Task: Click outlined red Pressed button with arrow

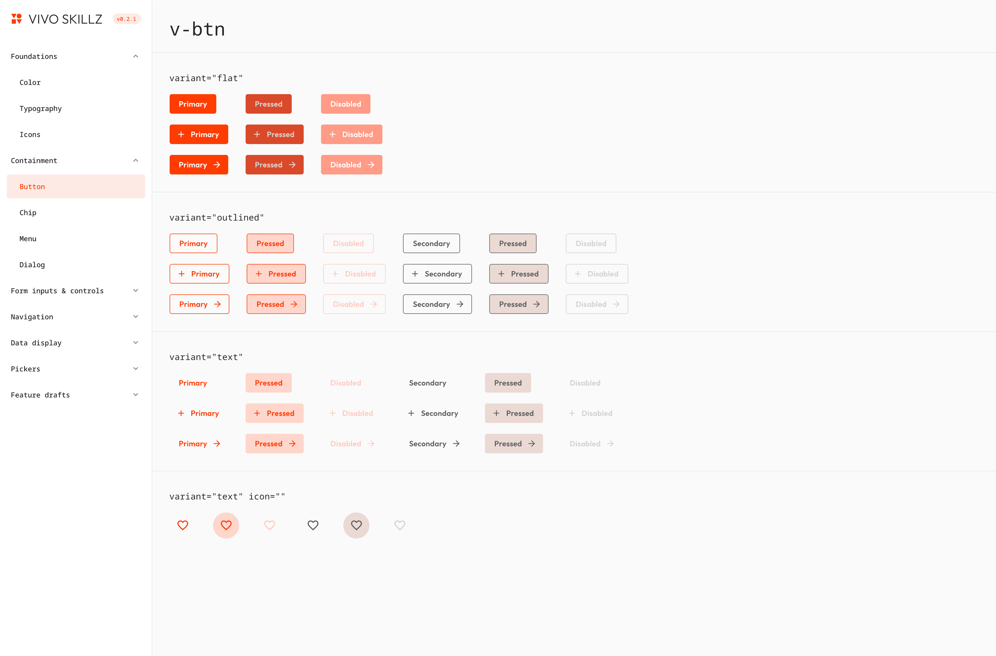Action: coord(276,304)
